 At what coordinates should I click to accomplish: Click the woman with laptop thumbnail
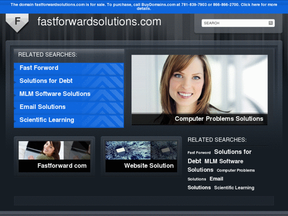pyautogui.click(x=54, y=150)
